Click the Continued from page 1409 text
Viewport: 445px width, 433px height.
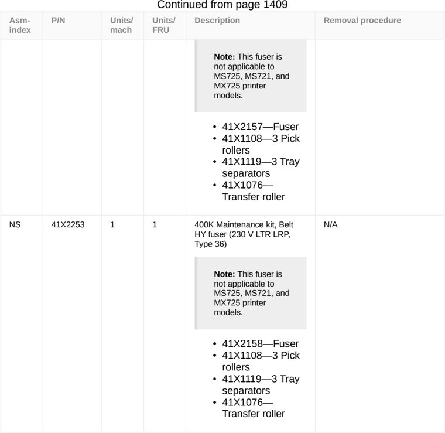[x=222, y=5]
